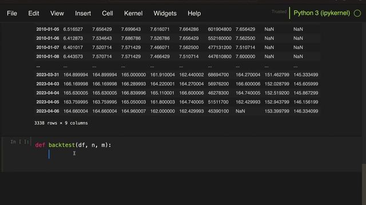This screenshot has height=205, width=366.
Task: Click cell value 146.334099
Action: [x=306, y=111]
